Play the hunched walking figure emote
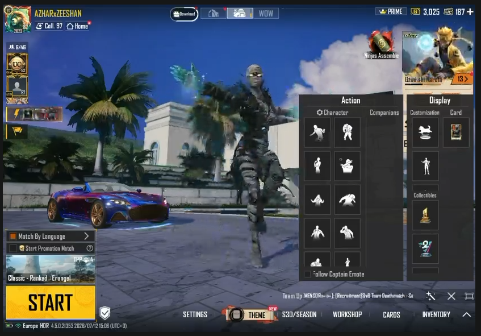This screenshot has height=336, width=481. pos(347,132)
